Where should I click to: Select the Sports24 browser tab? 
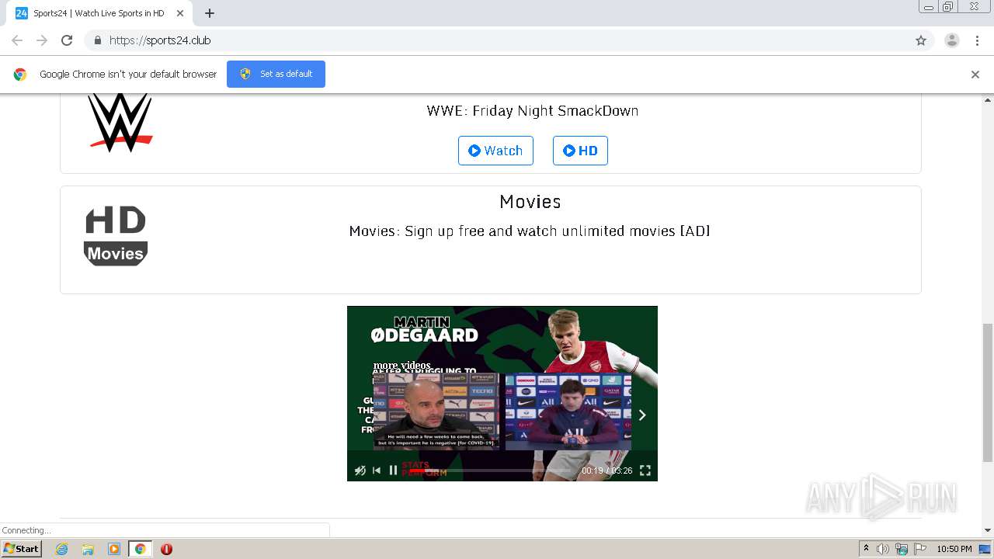pyautogui.click(x=99, y=13)
